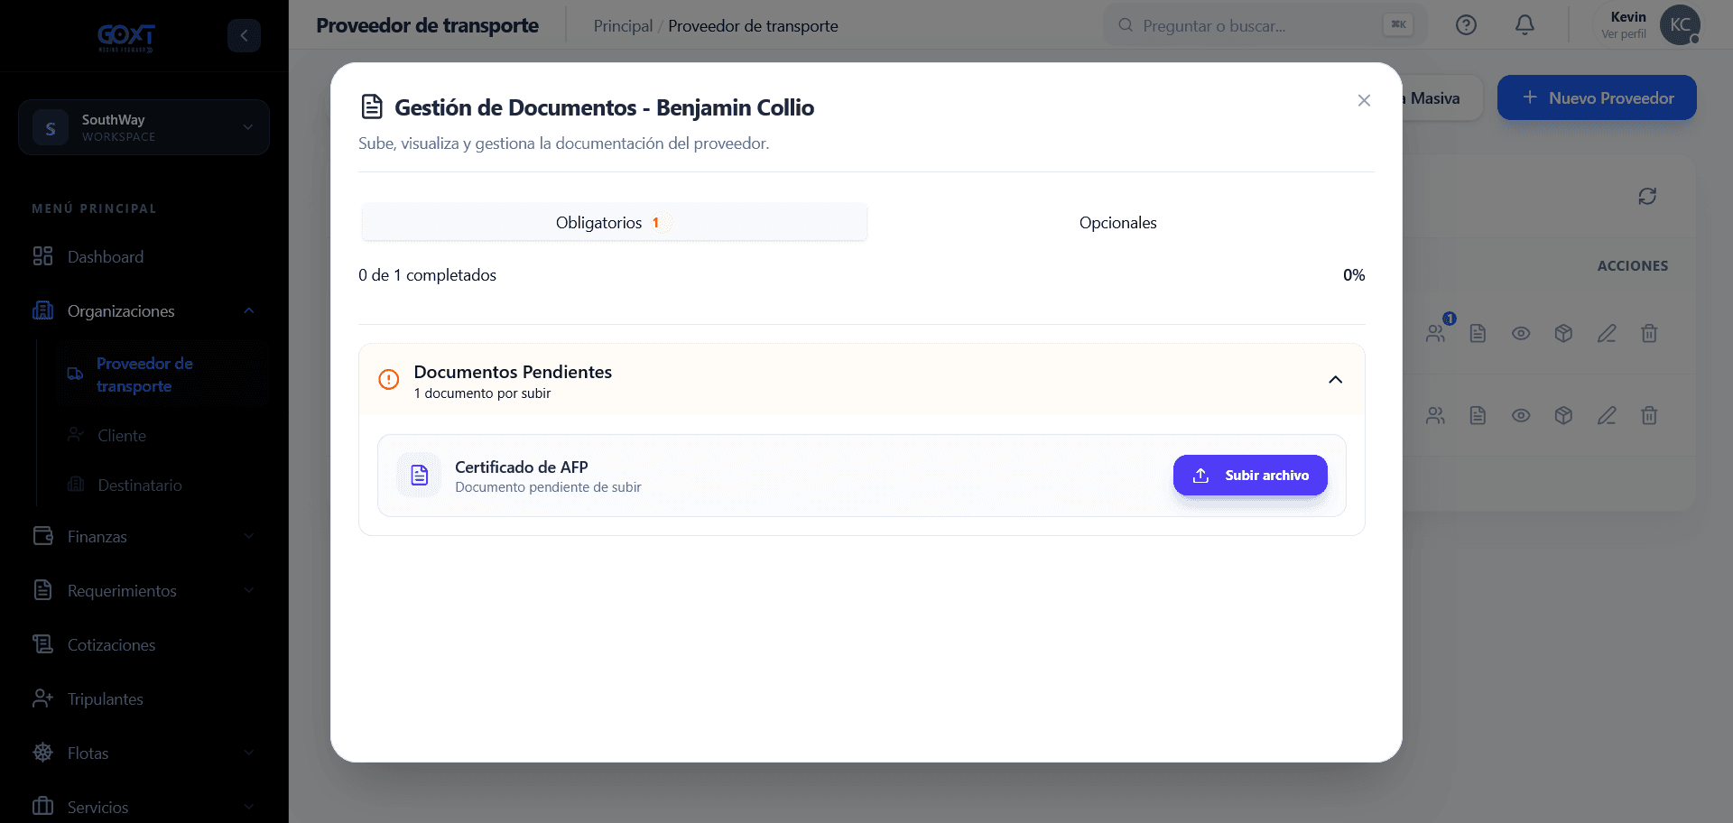This screenshot has width=1733, height=823.
Task: Click the Requerimientos document icon
Action: pos(42,590)
